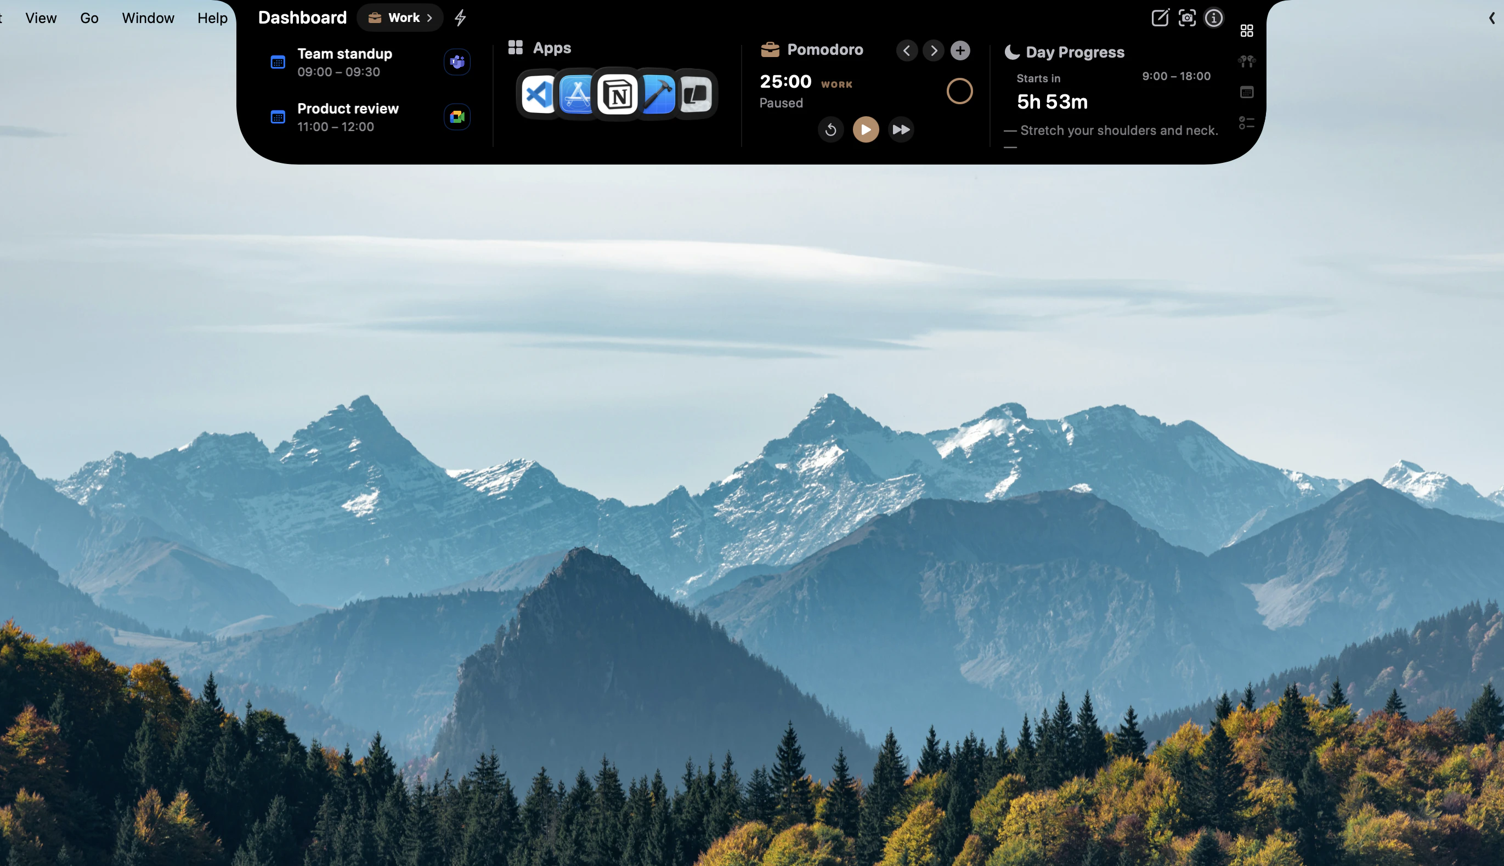Expand the Work profile selector

pos(400,18)
